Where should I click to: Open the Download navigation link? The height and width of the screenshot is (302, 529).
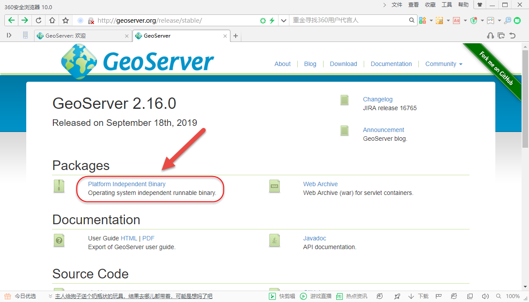click(343, 64)
